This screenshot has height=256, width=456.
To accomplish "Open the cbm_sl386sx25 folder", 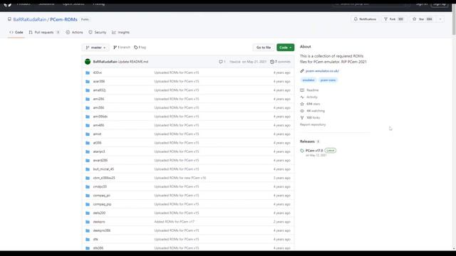I will (104, 178).
